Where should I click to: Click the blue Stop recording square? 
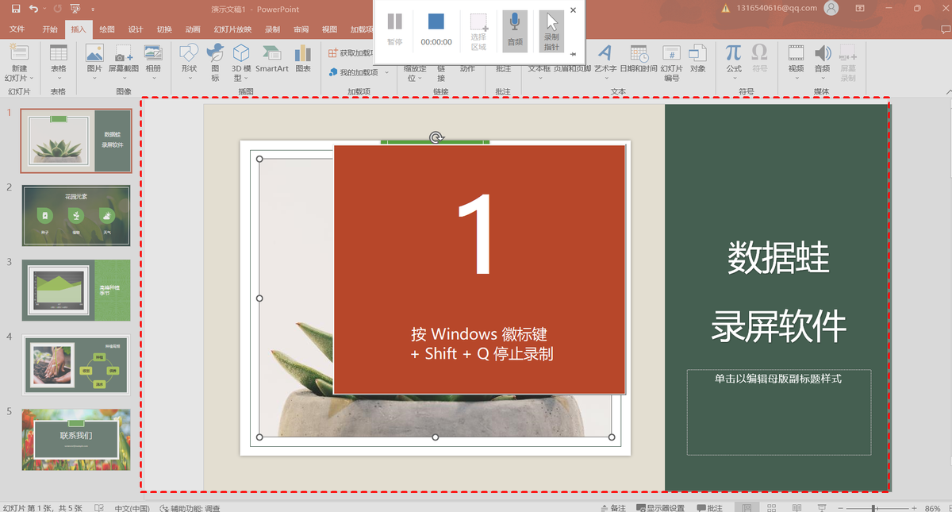[x=436, y=21]
